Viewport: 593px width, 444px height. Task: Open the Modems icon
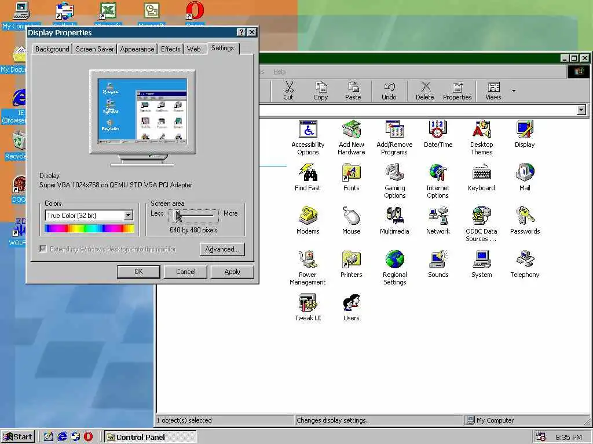coord(308,221)
